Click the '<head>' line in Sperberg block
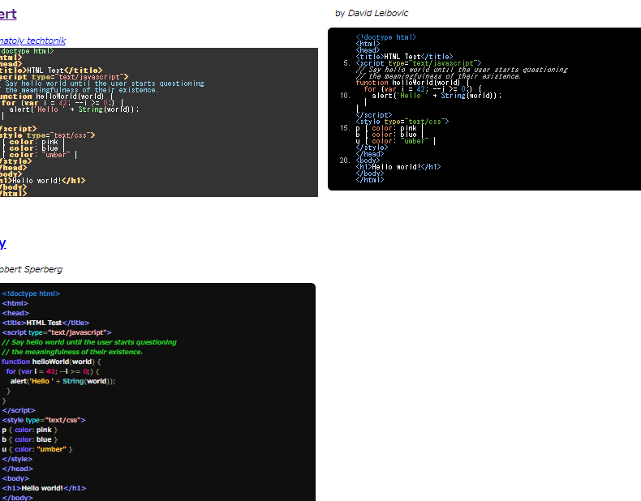The width and height of the screenshot is (641, 501). pos(15,313)
